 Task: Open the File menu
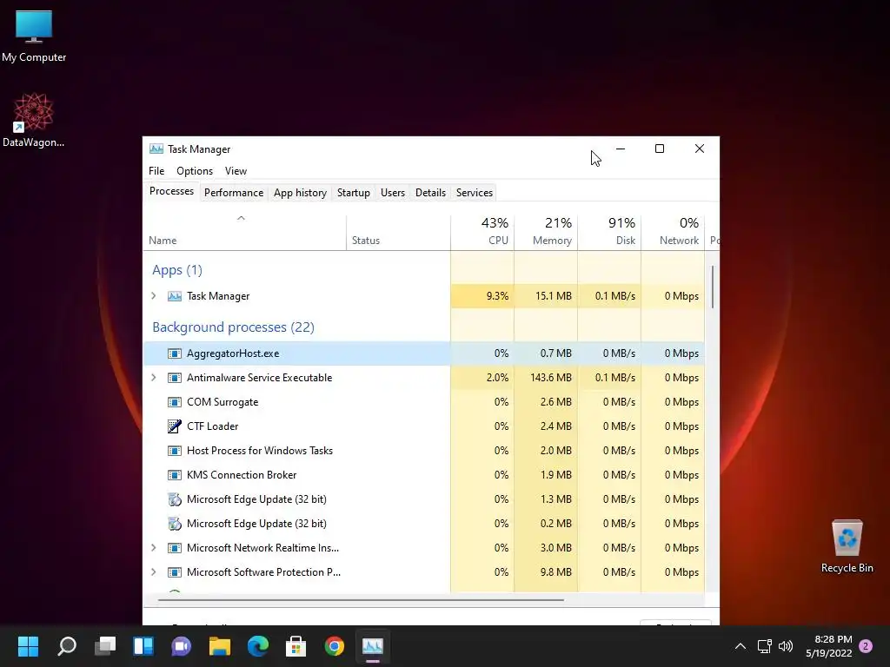tap(156, 171)
